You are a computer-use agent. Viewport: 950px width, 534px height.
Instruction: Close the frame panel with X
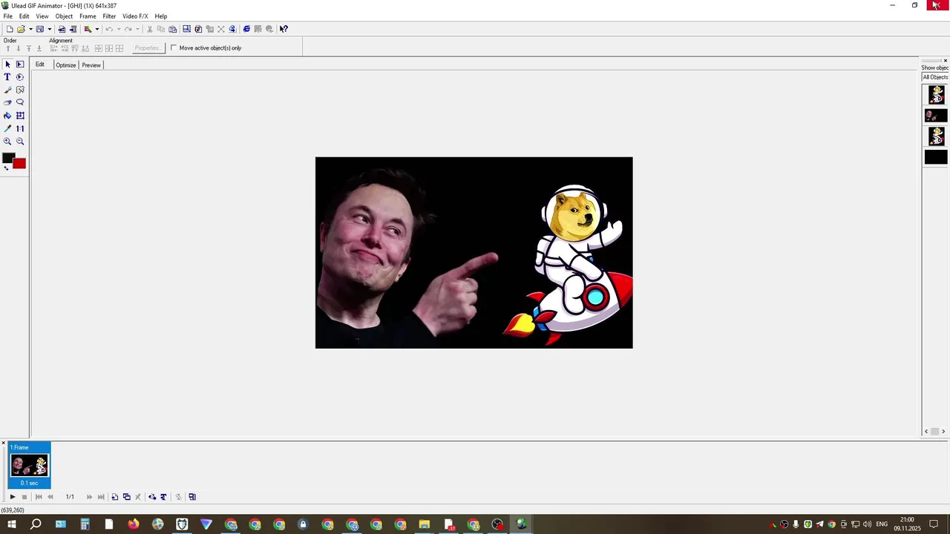point(3,444)
